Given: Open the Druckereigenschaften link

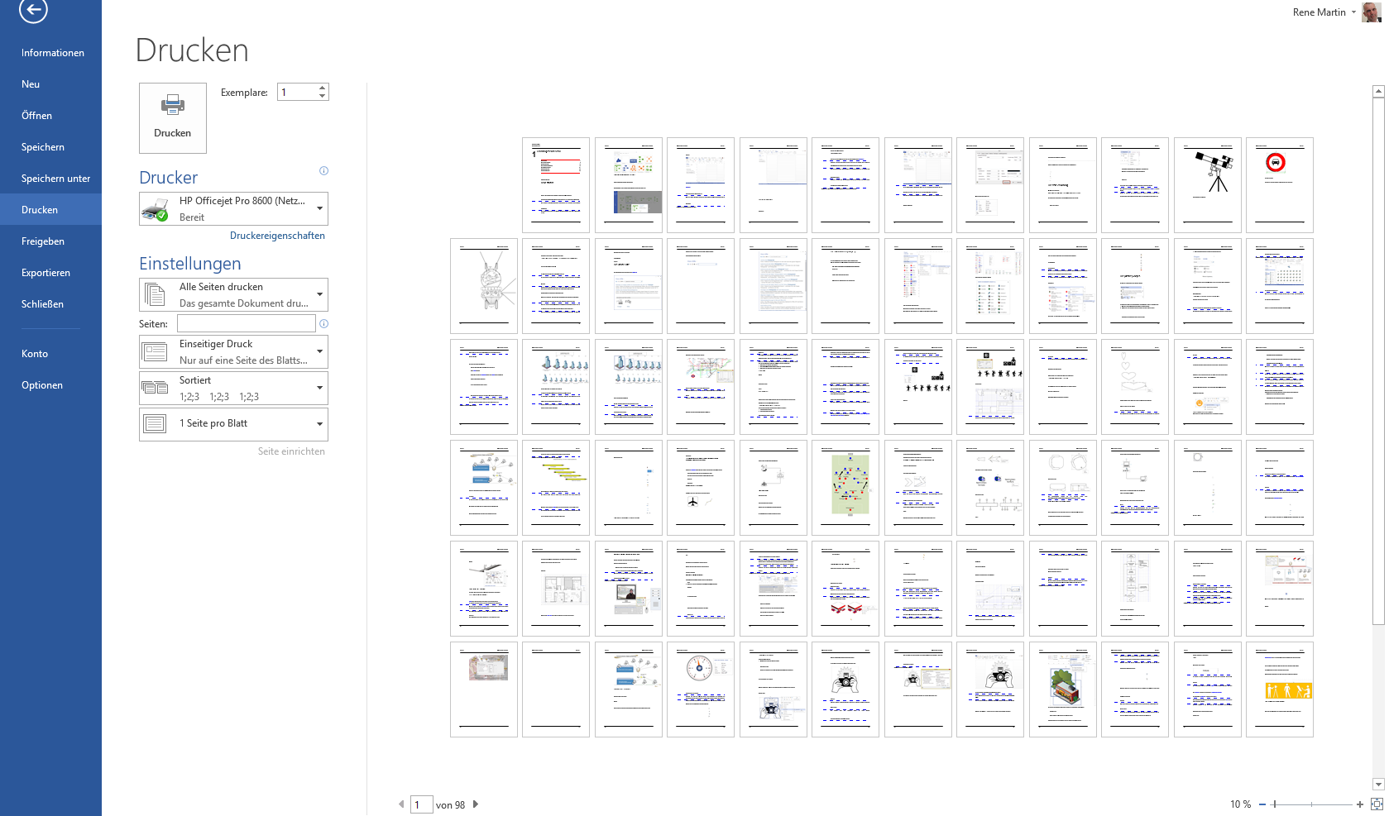Looking at the screenshot, I should 277,236.
